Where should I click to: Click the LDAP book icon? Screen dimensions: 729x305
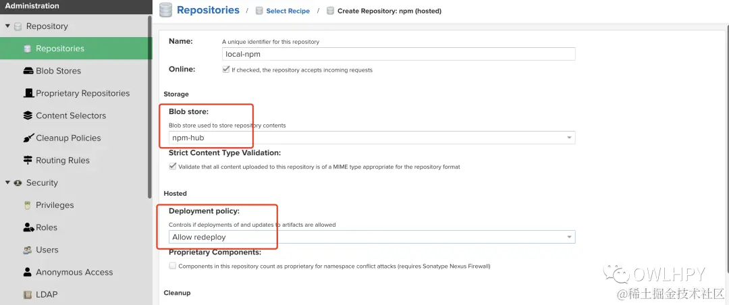click(x=28, y=294)
